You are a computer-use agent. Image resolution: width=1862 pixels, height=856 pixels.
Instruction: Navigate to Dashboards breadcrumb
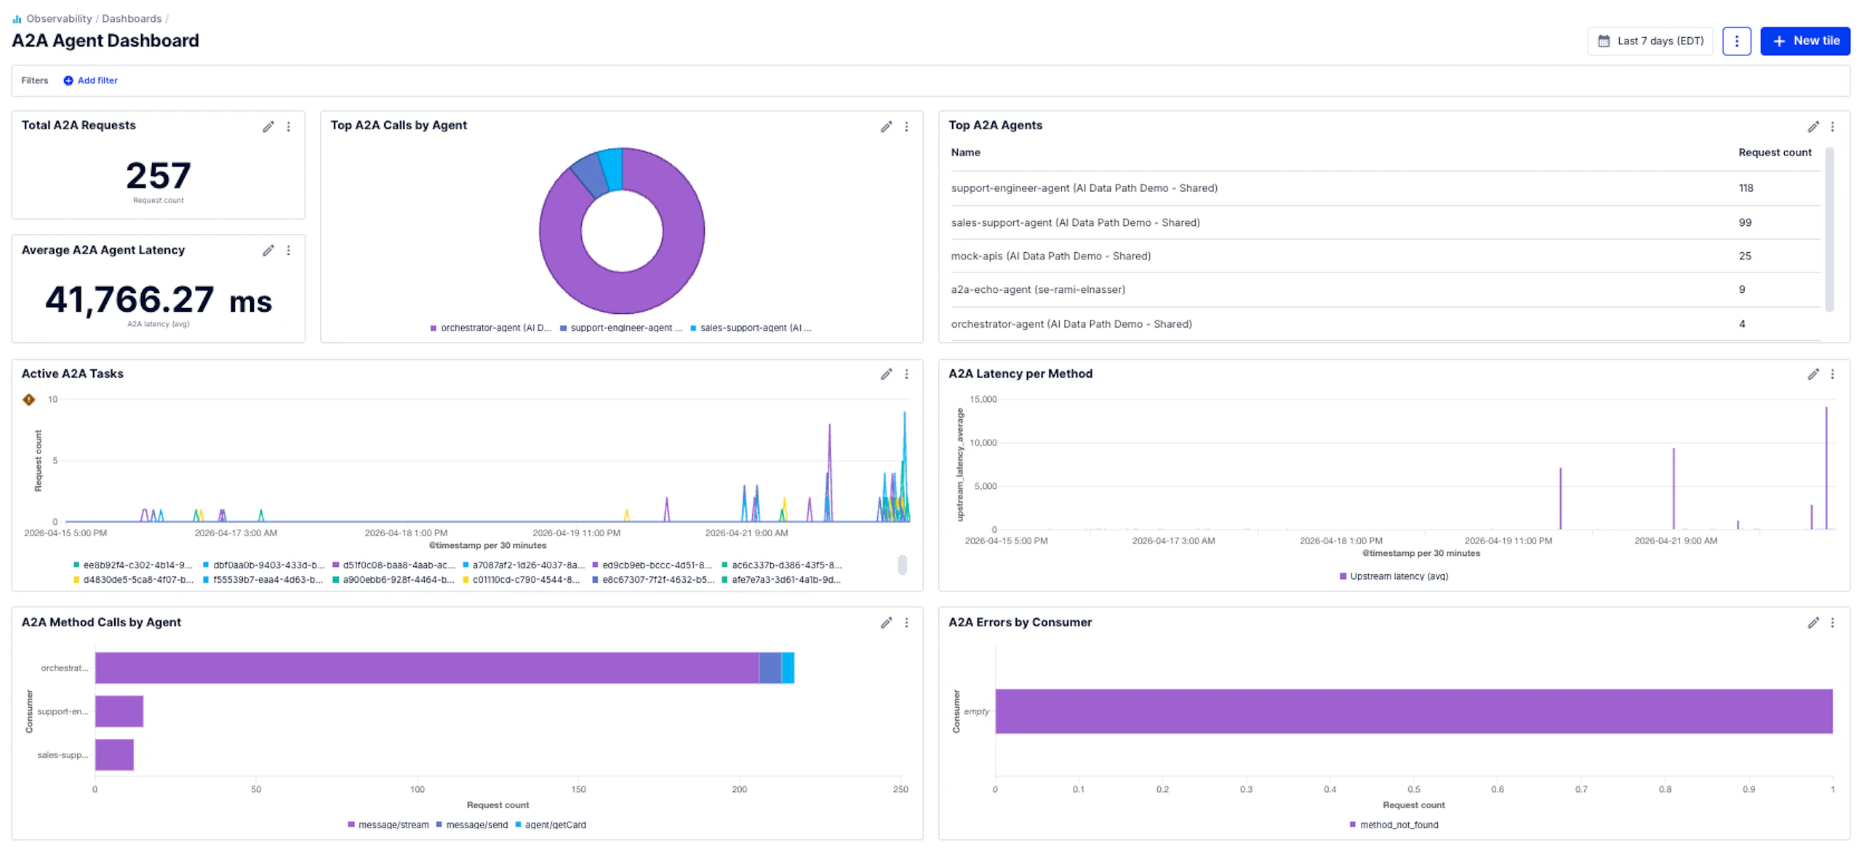pos(132,19)
